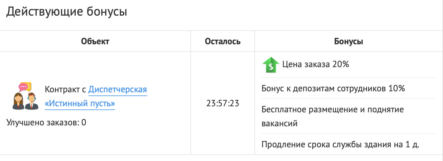Click the word вакансий in bonuses
443x161 pixels.
coord(280,123)
